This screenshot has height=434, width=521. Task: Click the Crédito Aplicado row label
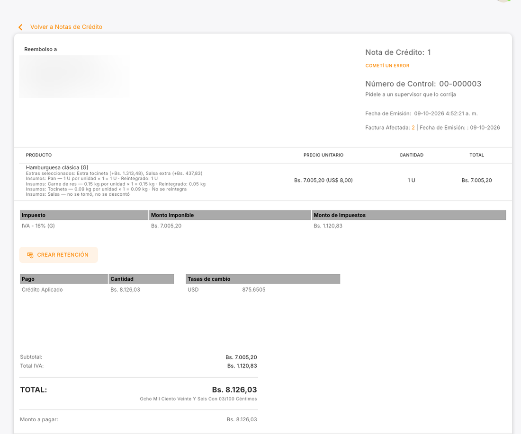coord(42,290)
